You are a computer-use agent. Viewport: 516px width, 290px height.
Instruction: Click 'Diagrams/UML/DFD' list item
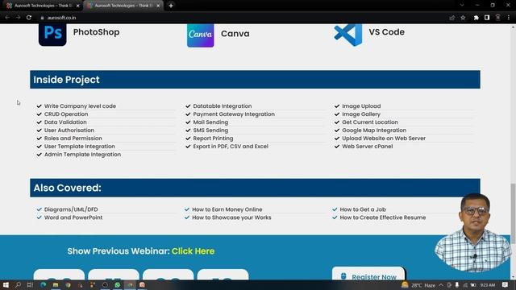(71, 209)
